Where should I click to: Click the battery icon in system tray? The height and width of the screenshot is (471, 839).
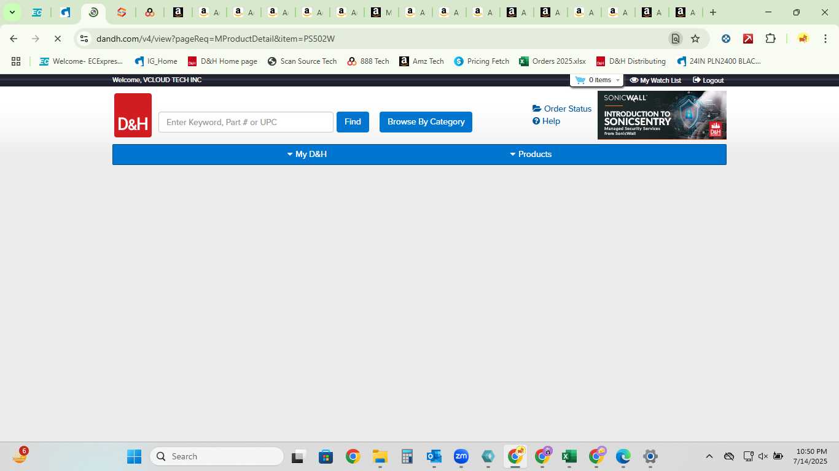(x=778, y=456)
